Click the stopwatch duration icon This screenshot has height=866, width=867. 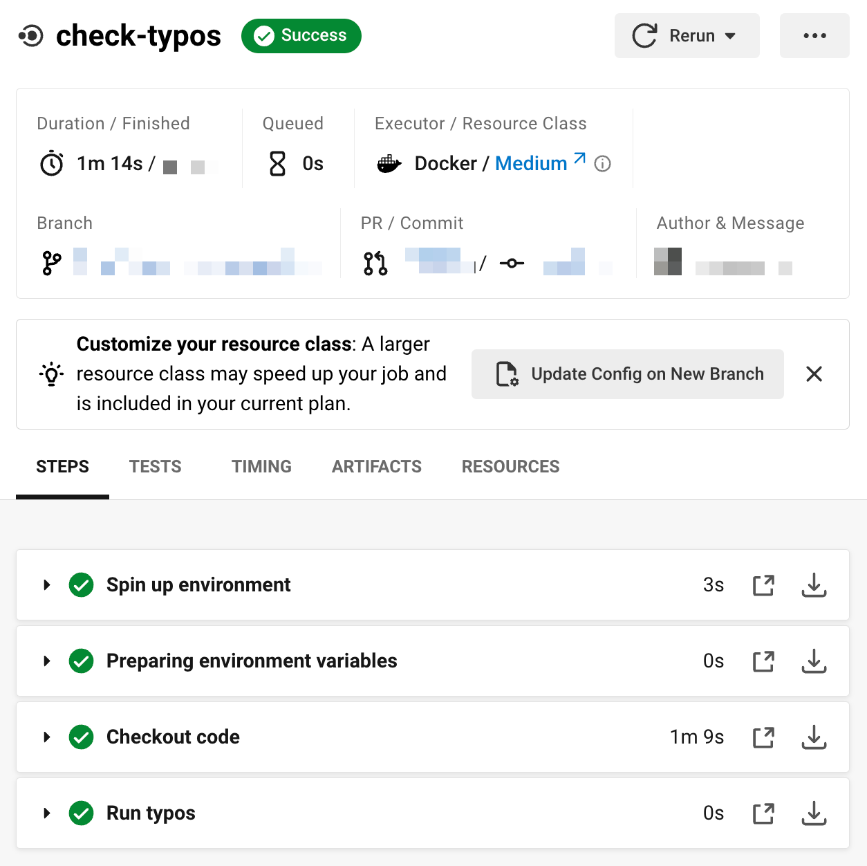[52, 164]
